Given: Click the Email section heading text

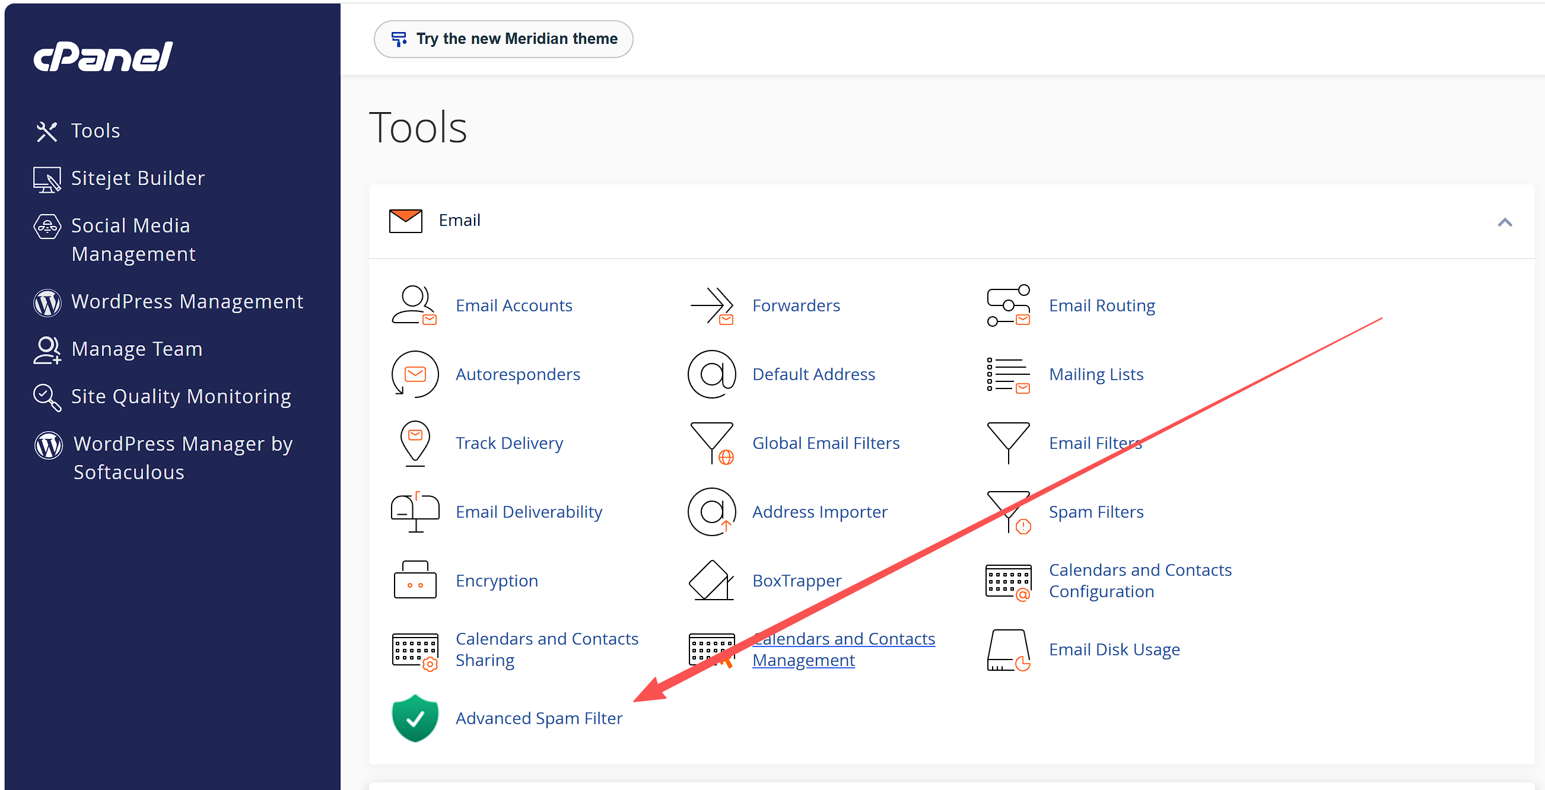Looking at the screenshot, I should tap(459, 221).
